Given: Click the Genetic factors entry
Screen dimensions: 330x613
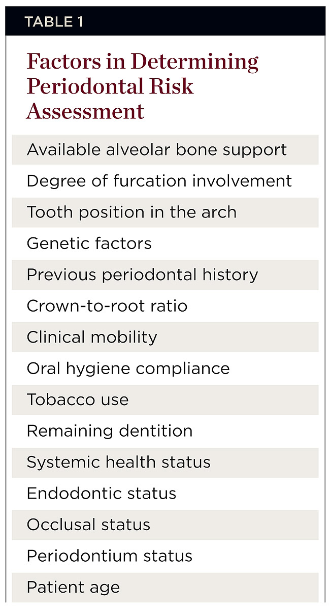Looking at the screenshot, I should coord(89,243).
